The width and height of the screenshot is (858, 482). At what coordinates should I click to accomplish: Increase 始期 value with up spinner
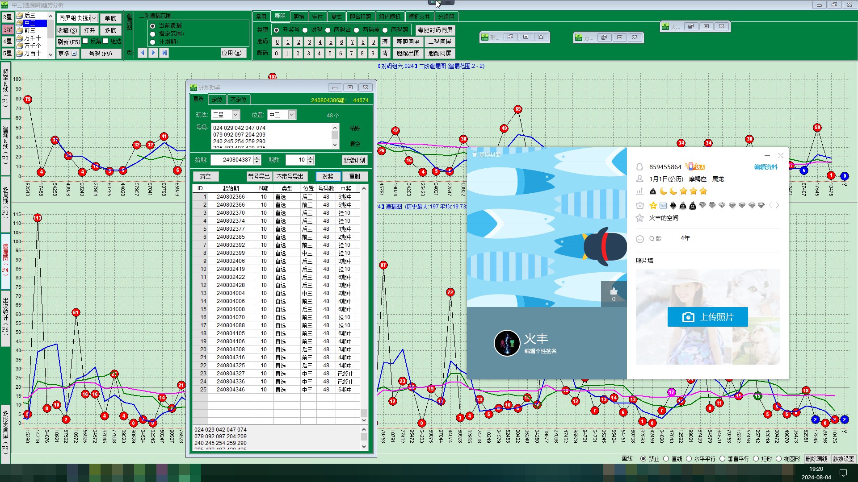coord(257,157)
